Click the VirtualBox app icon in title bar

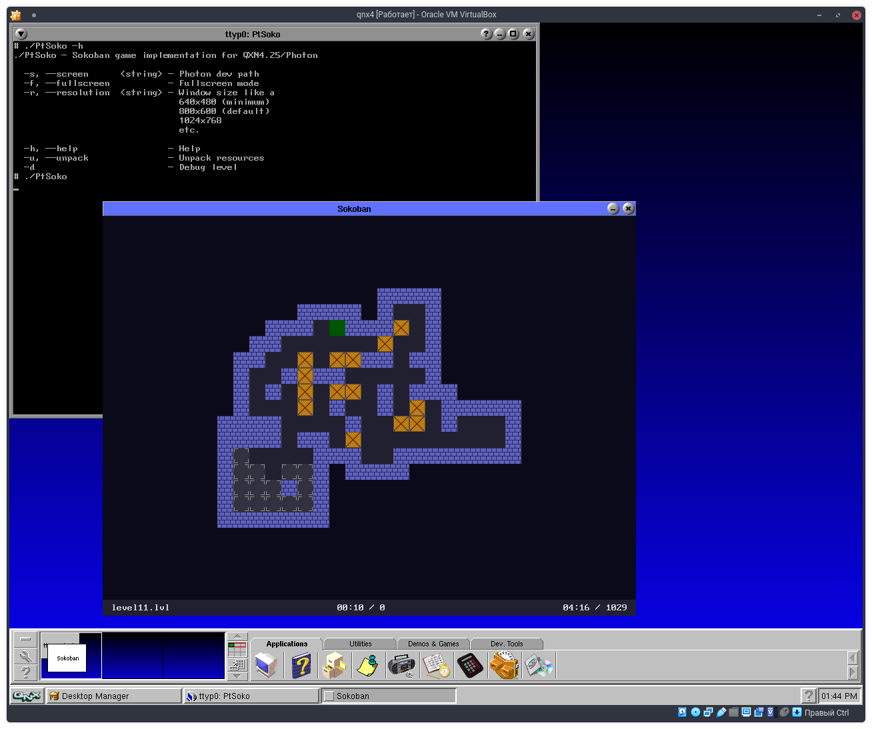[x=16, y=15]
